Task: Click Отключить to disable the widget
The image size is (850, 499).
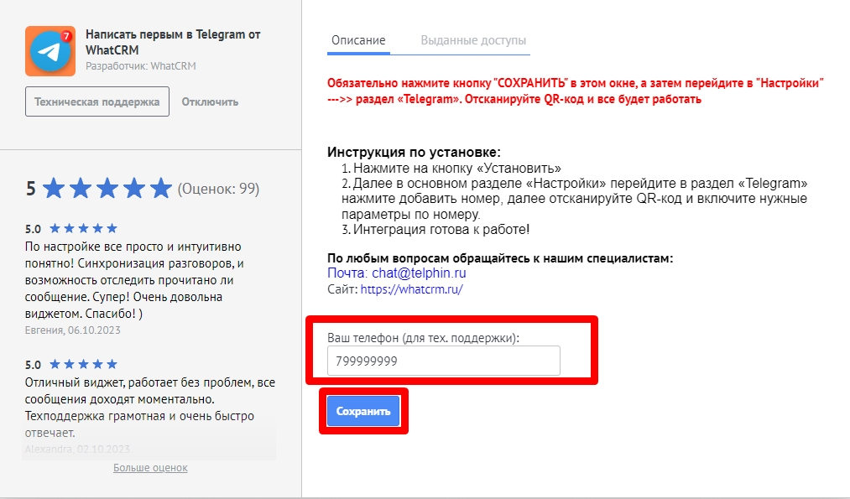Action: (x=210, y=101)
